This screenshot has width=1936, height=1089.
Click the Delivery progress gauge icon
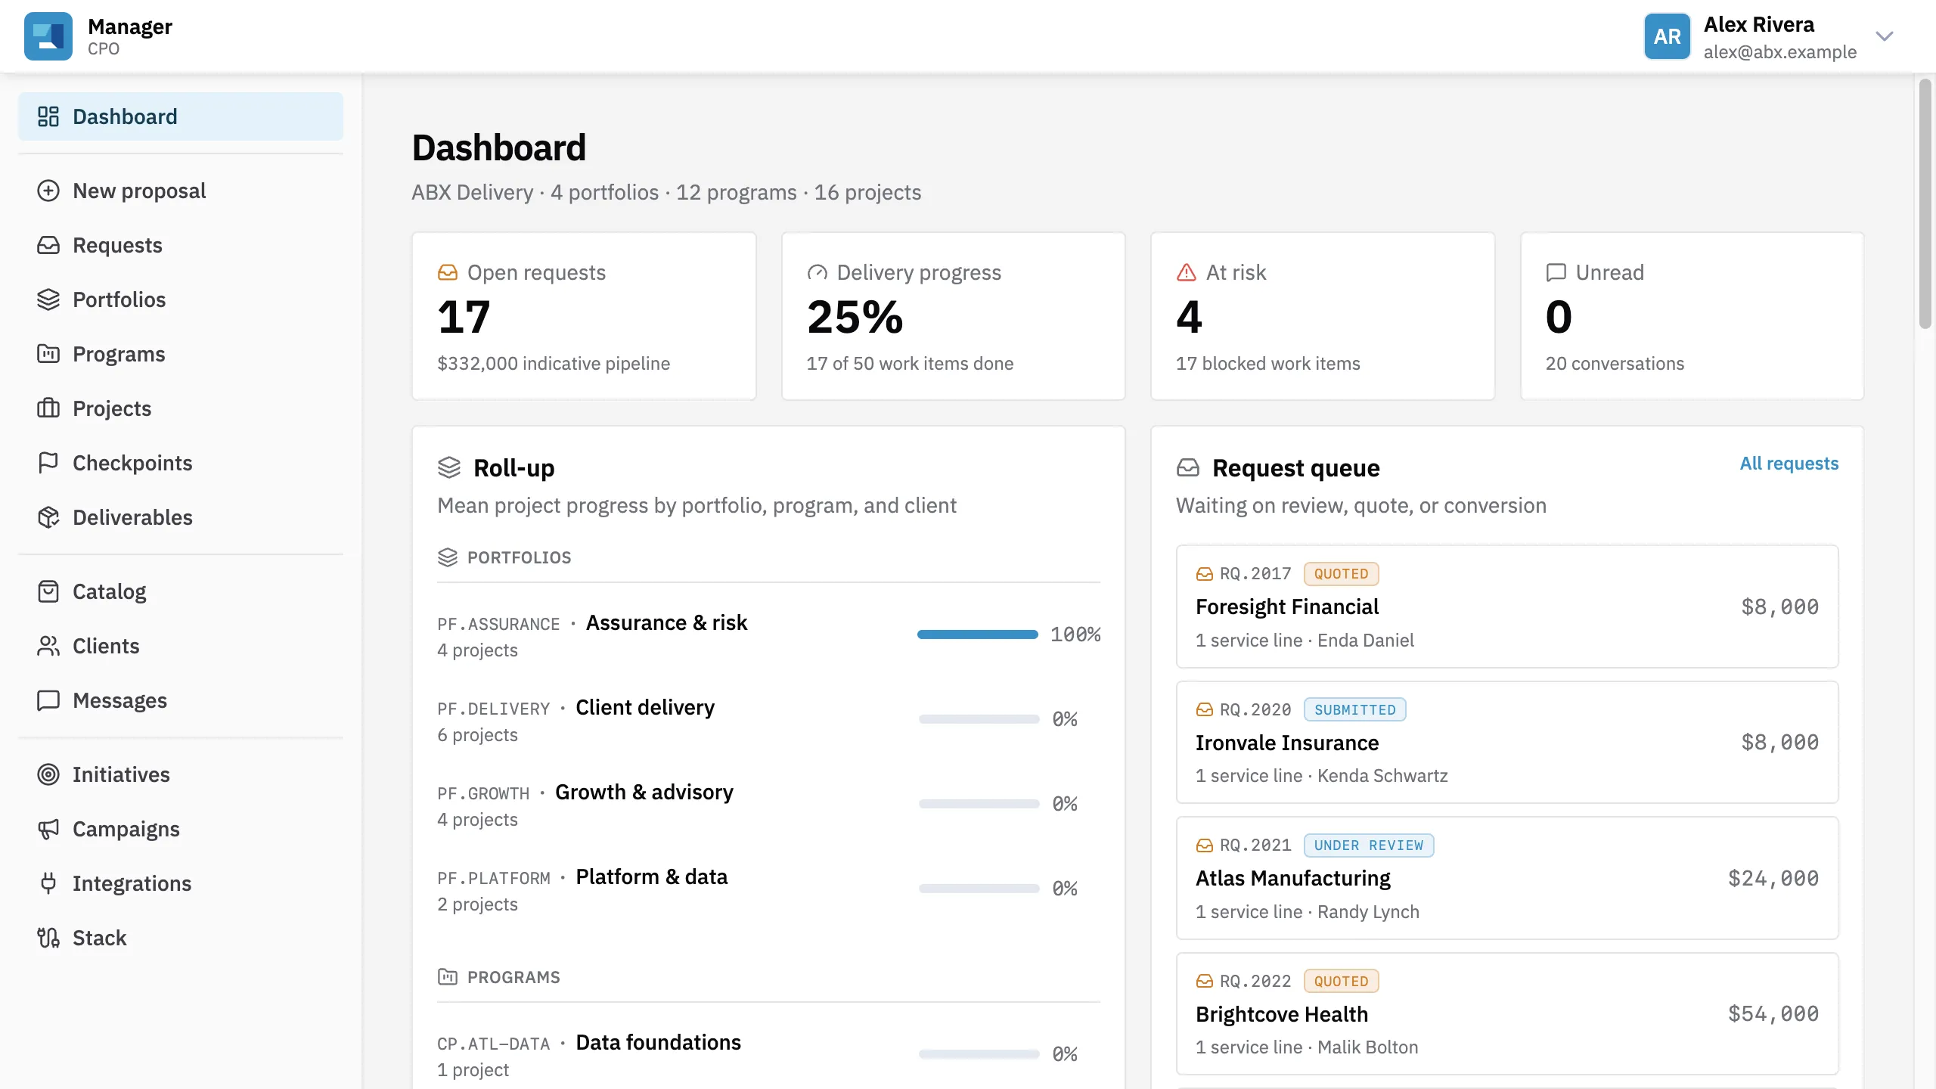point(817,272)
